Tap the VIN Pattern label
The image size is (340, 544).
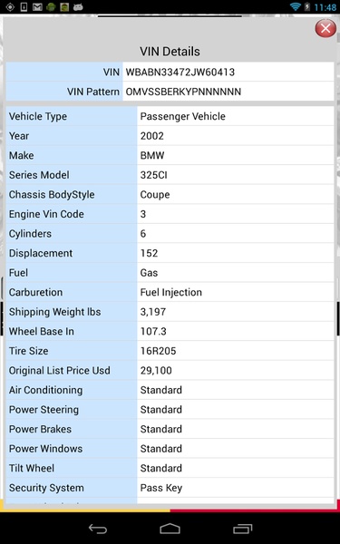tap(93, 92)
